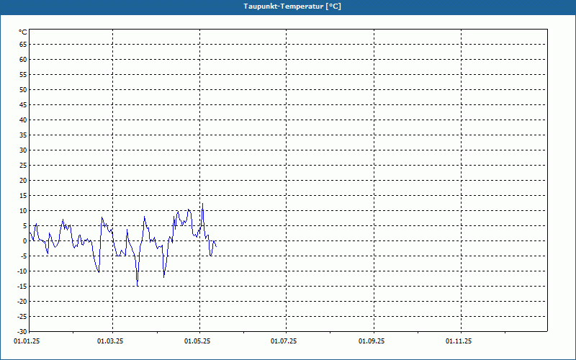576x360 pixels.
Task: Select the °C unit label
Action: click(23, 32)
